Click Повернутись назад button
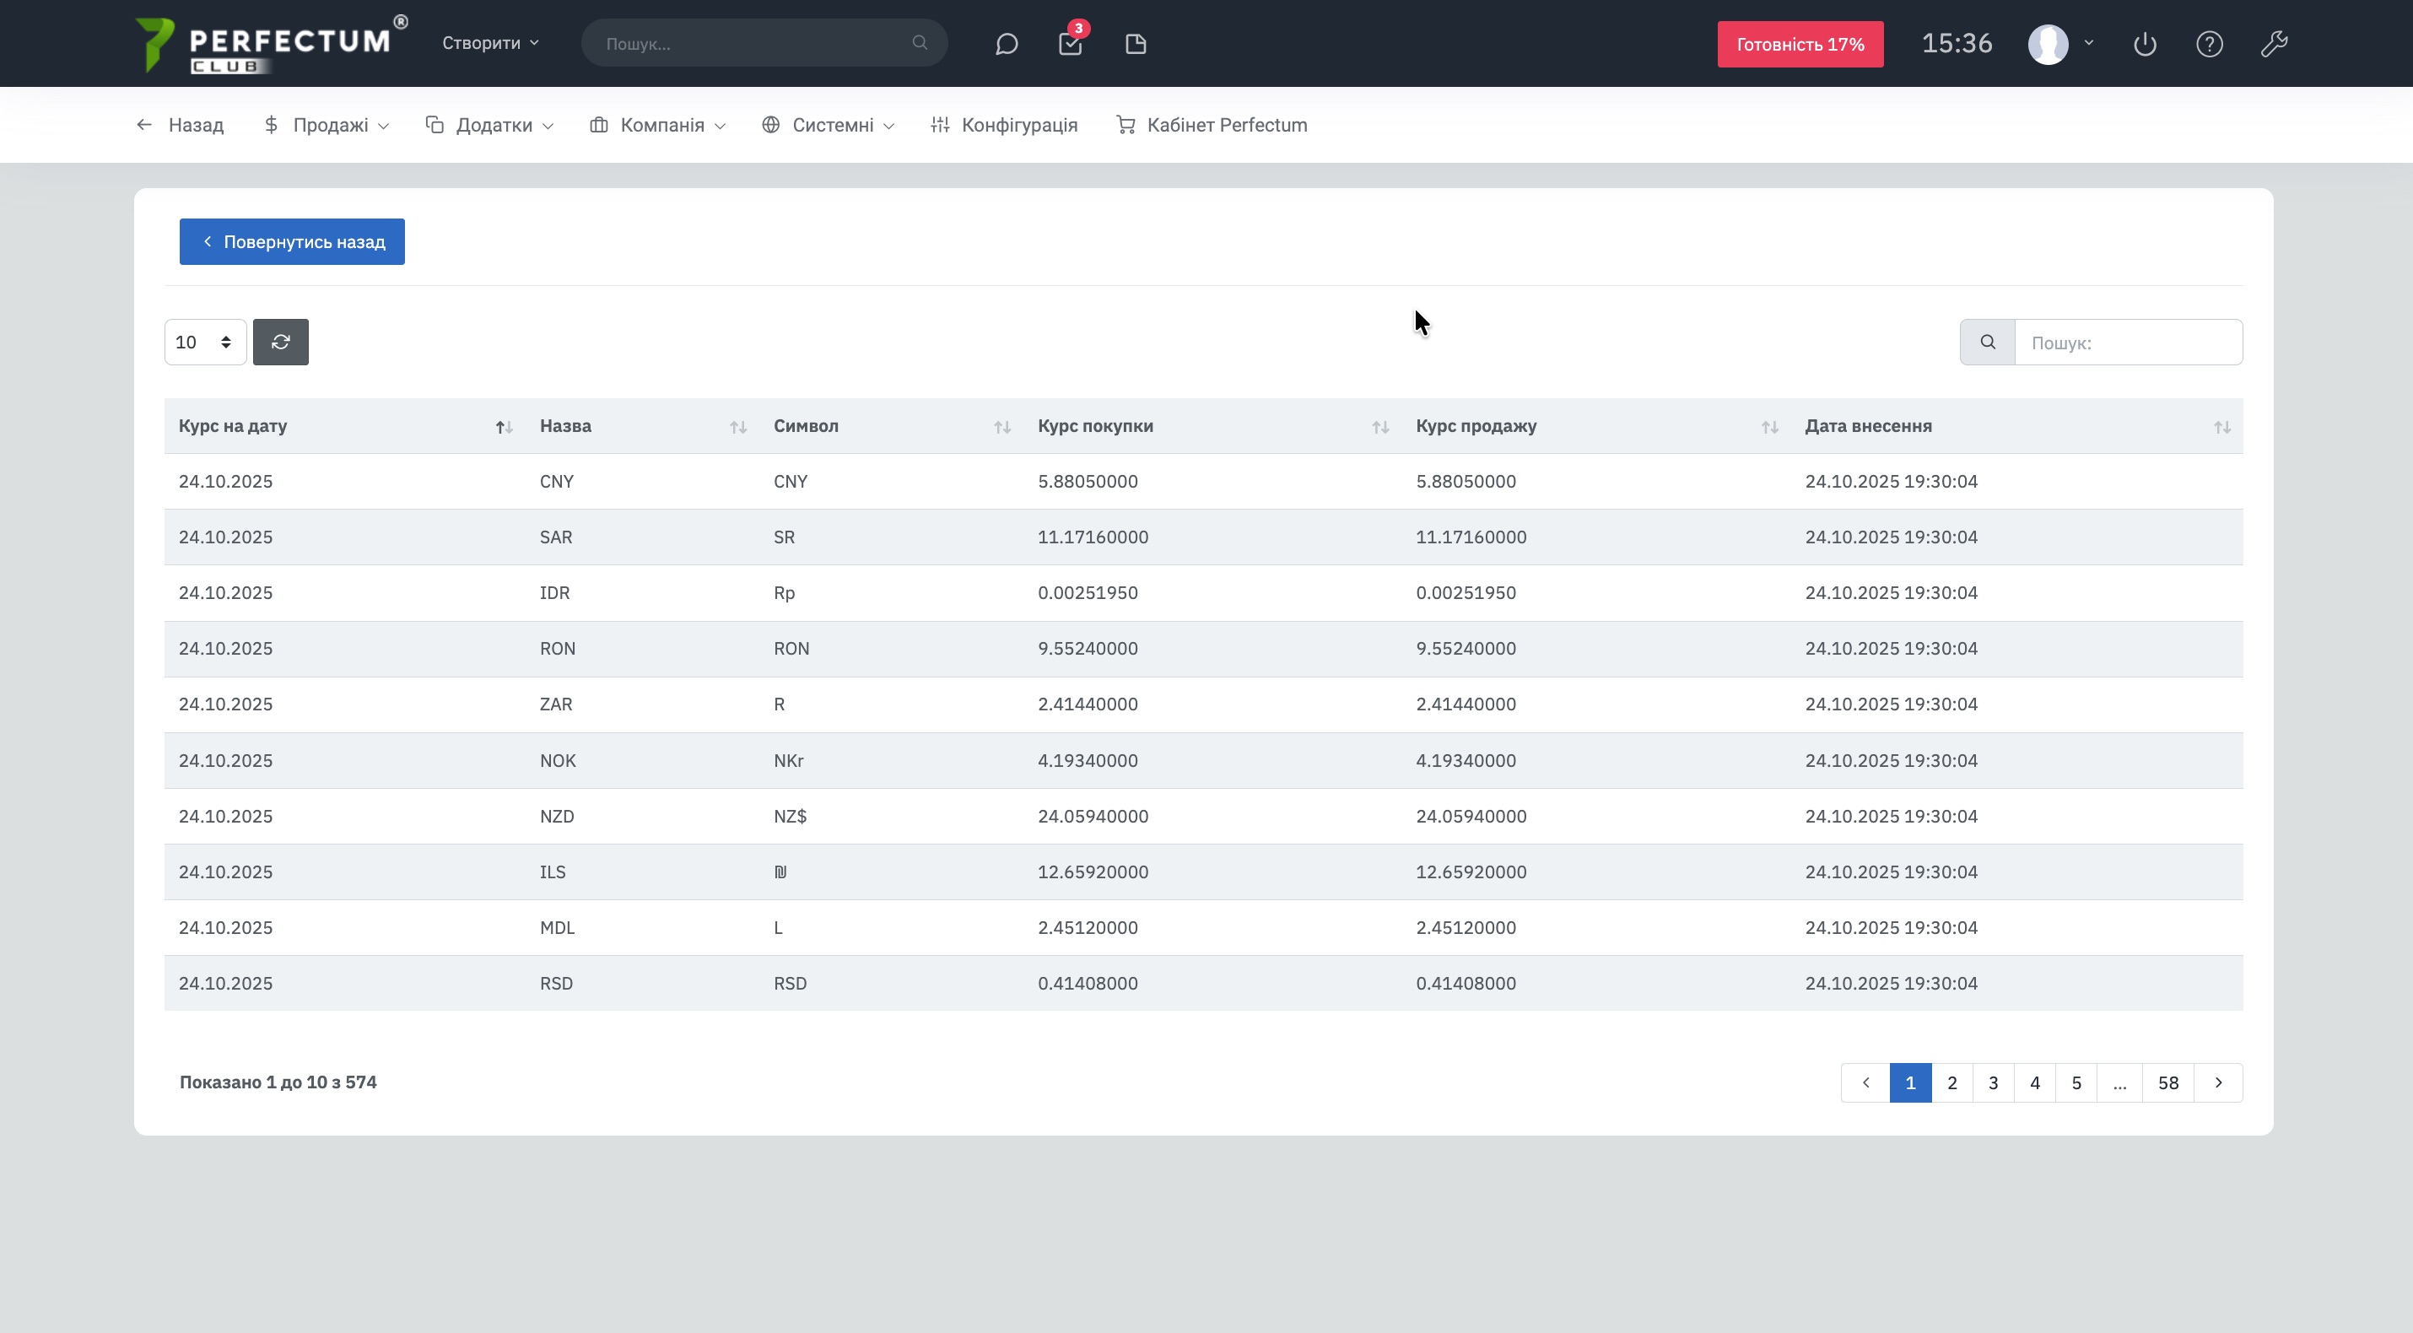The image size is (2413, 1333). pos(292,241)
